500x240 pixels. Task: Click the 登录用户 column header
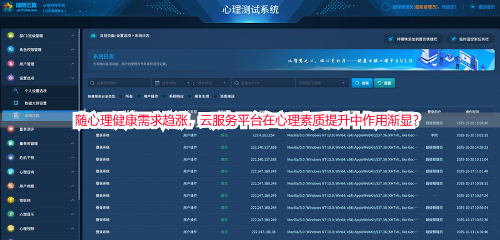coord(434,111)
